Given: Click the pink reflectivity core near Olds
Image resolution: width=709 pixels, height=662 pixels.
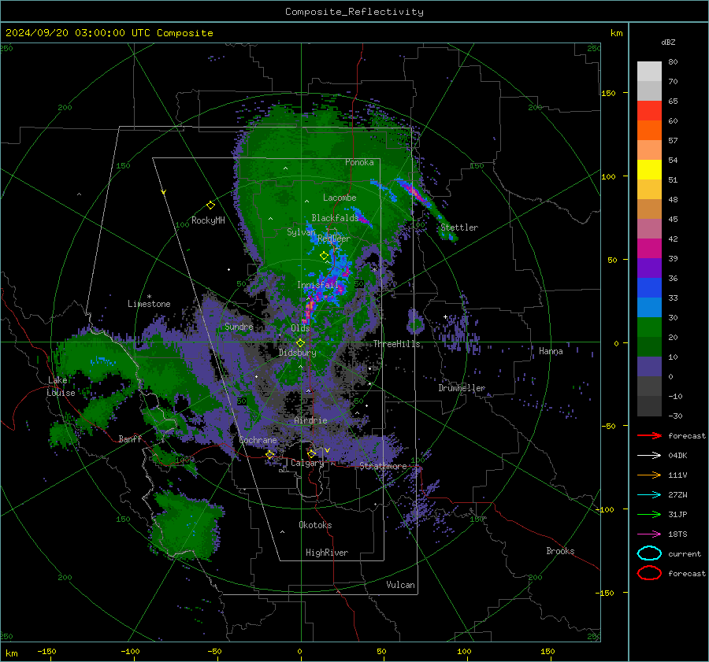Looking at the screenshot, I should click(310, 309).
